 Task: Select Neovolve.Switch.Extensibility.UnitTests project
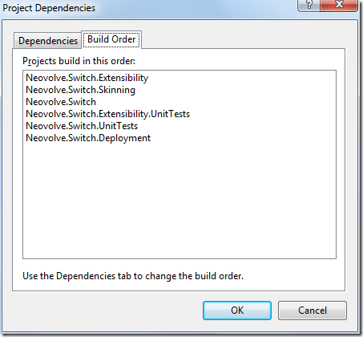(107, 114)
